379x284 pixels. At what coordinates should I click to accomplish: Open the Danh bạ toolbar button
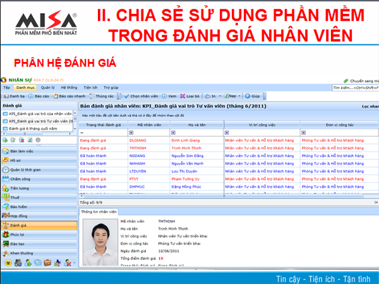pos(13,96)
